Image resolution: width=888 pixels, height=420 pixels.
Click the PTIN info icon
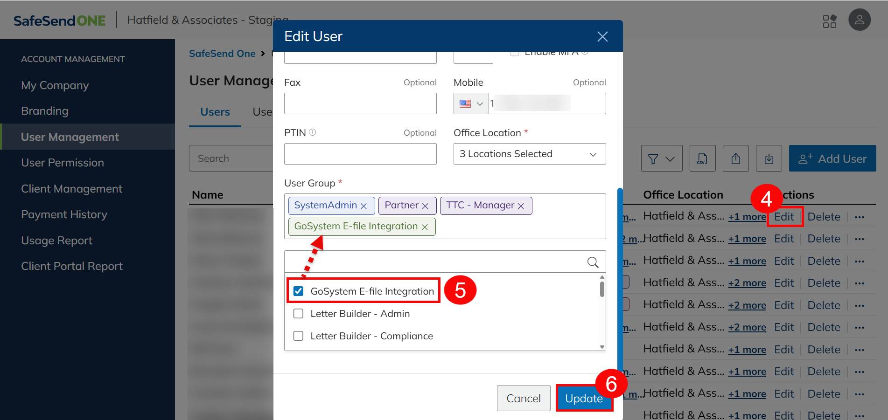tap(313, 132)
